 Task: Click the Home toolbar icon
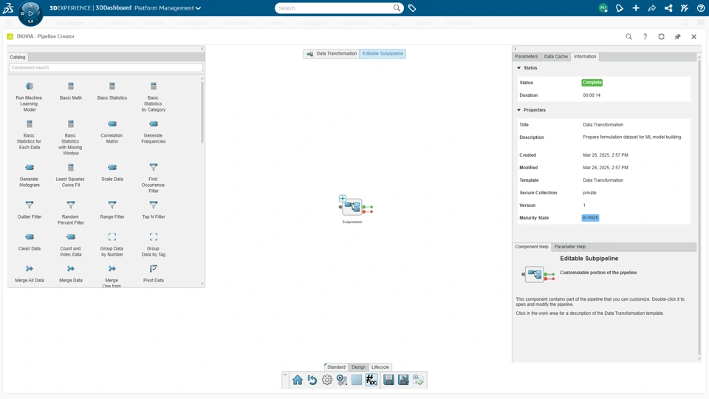point(297,380)
